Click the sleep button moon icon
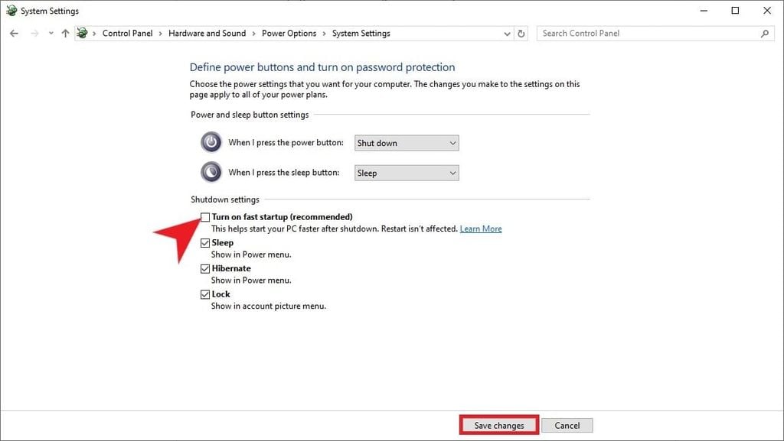Image resolution: width=784 pixels, height=441 pixels. 211,172
